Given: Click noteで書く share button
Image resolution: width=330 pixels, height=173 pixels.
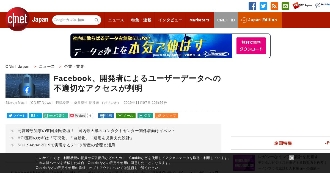Looking at the screenshot, I should click(x=56, y=116).
